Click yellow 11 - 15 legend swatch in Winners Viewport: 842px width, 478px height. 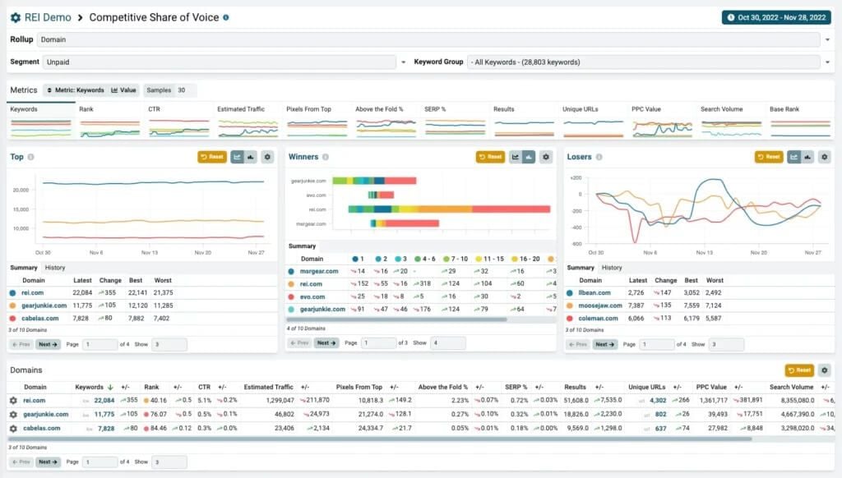point(479,259)
